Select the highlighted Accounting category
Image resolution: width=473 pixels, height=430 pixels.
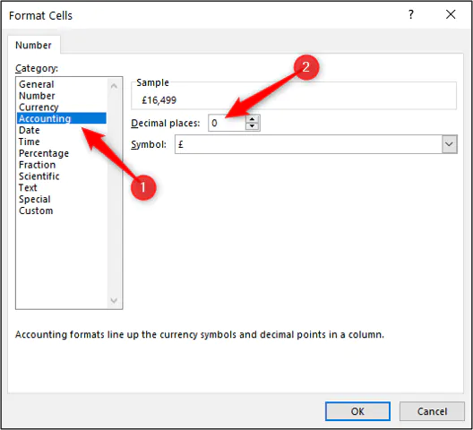tap(62, 118)
